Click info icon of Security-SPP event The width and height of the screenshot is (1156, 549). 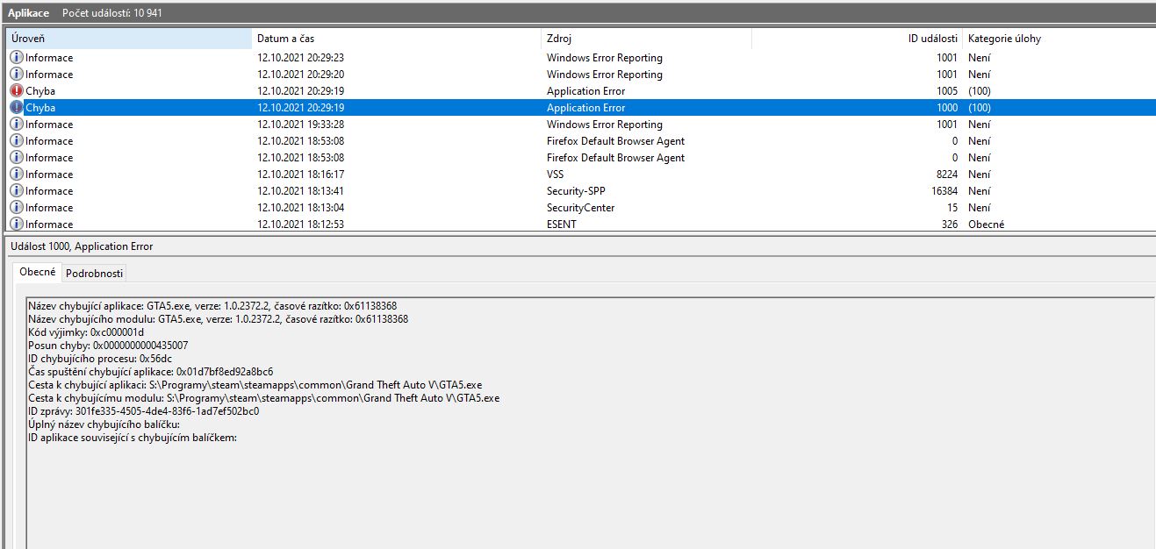click(x=17, y=191)
